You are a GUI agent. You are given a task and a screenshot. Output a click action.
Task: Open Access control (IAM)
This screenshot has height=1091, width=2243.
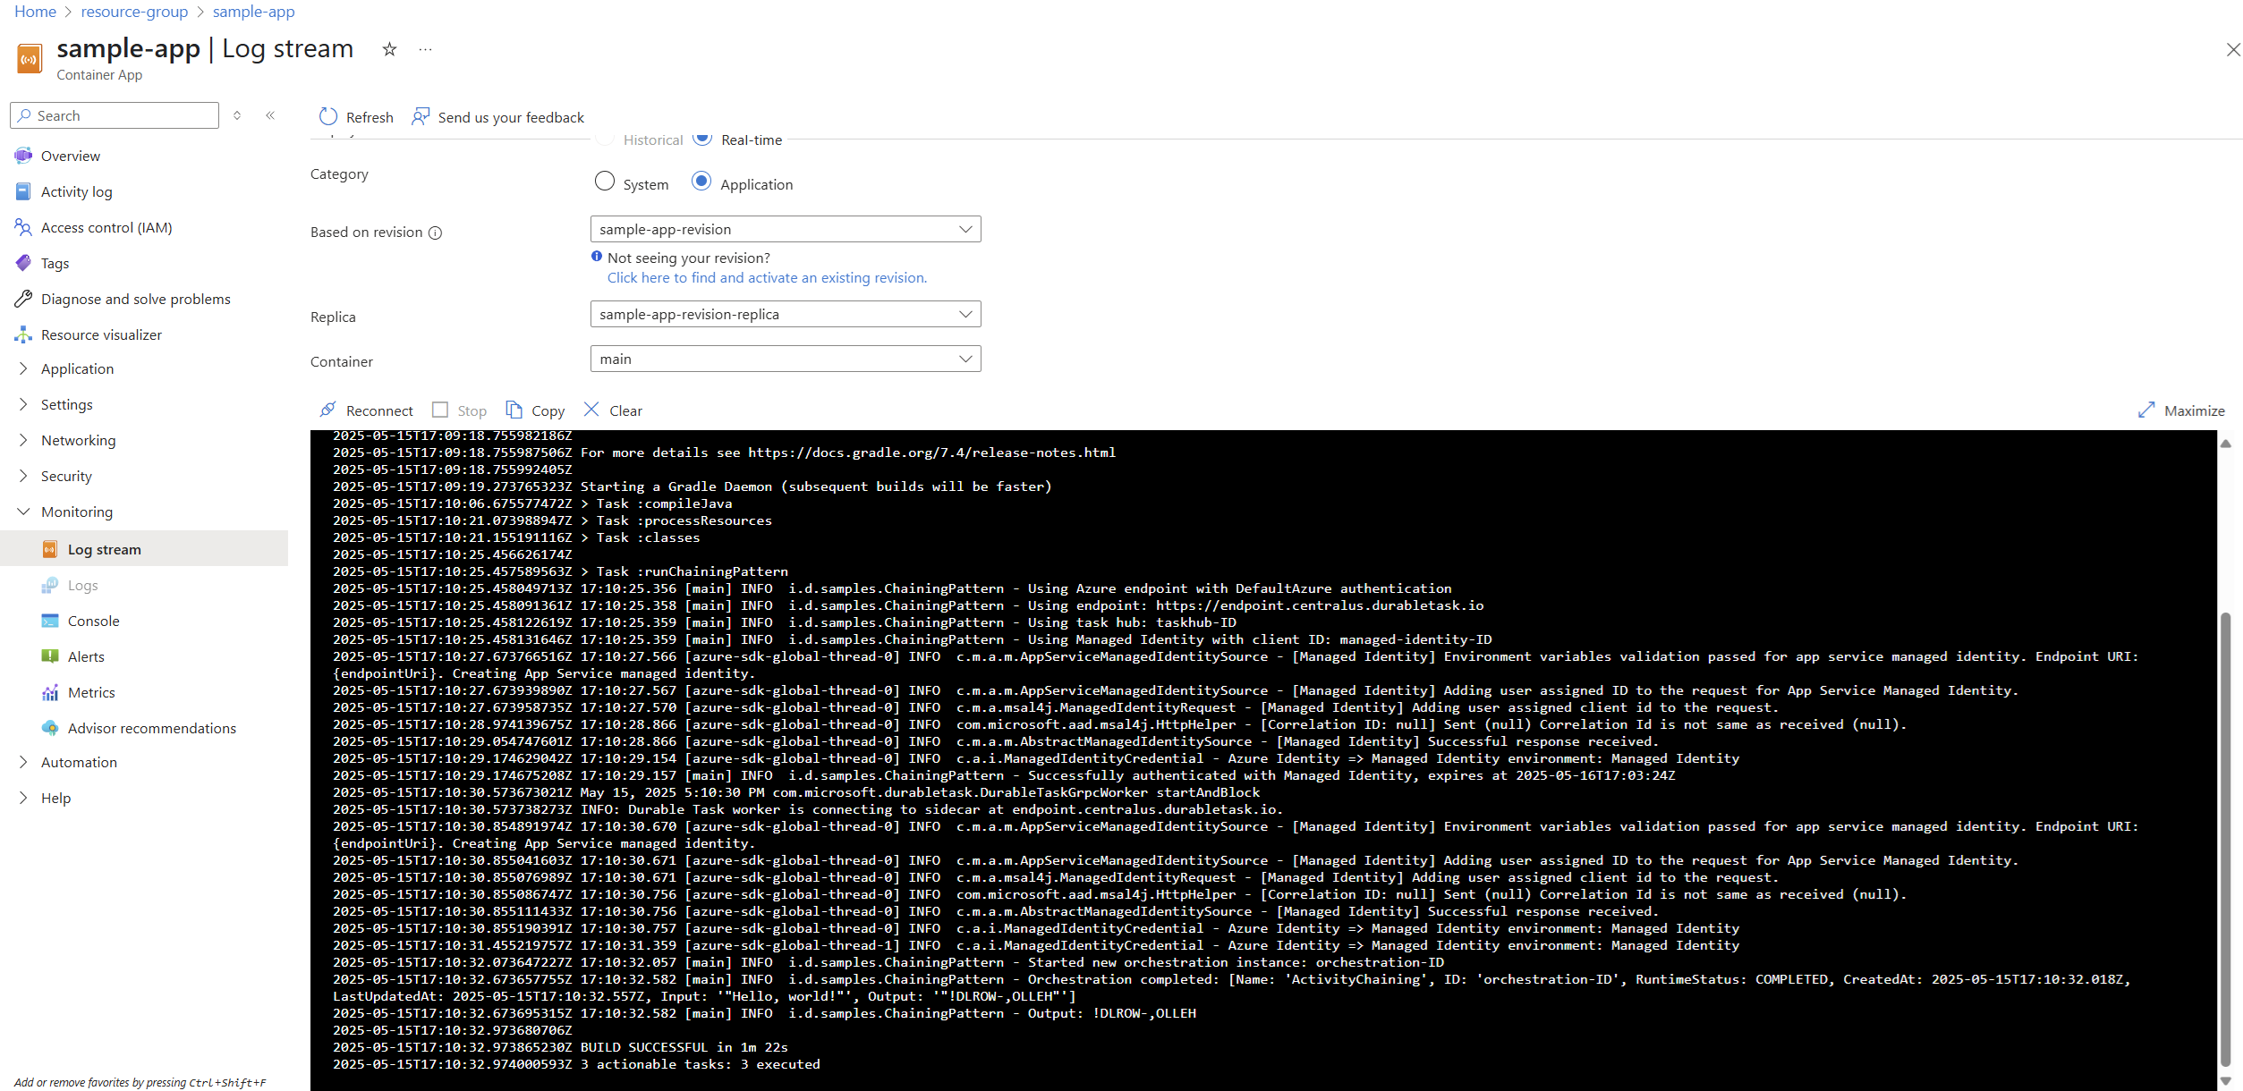(x=106, y=227)
